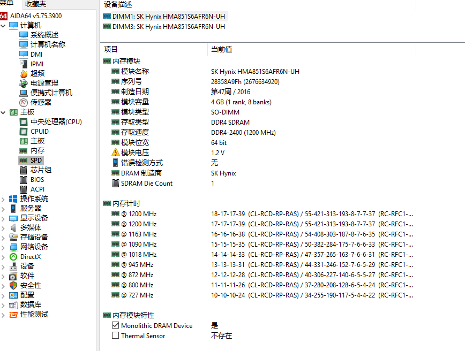Viewport: 465px width, 351px height.
Task: Expand the 显示设备 tree node
Action: pyautogui.click(x=3, y=219)
